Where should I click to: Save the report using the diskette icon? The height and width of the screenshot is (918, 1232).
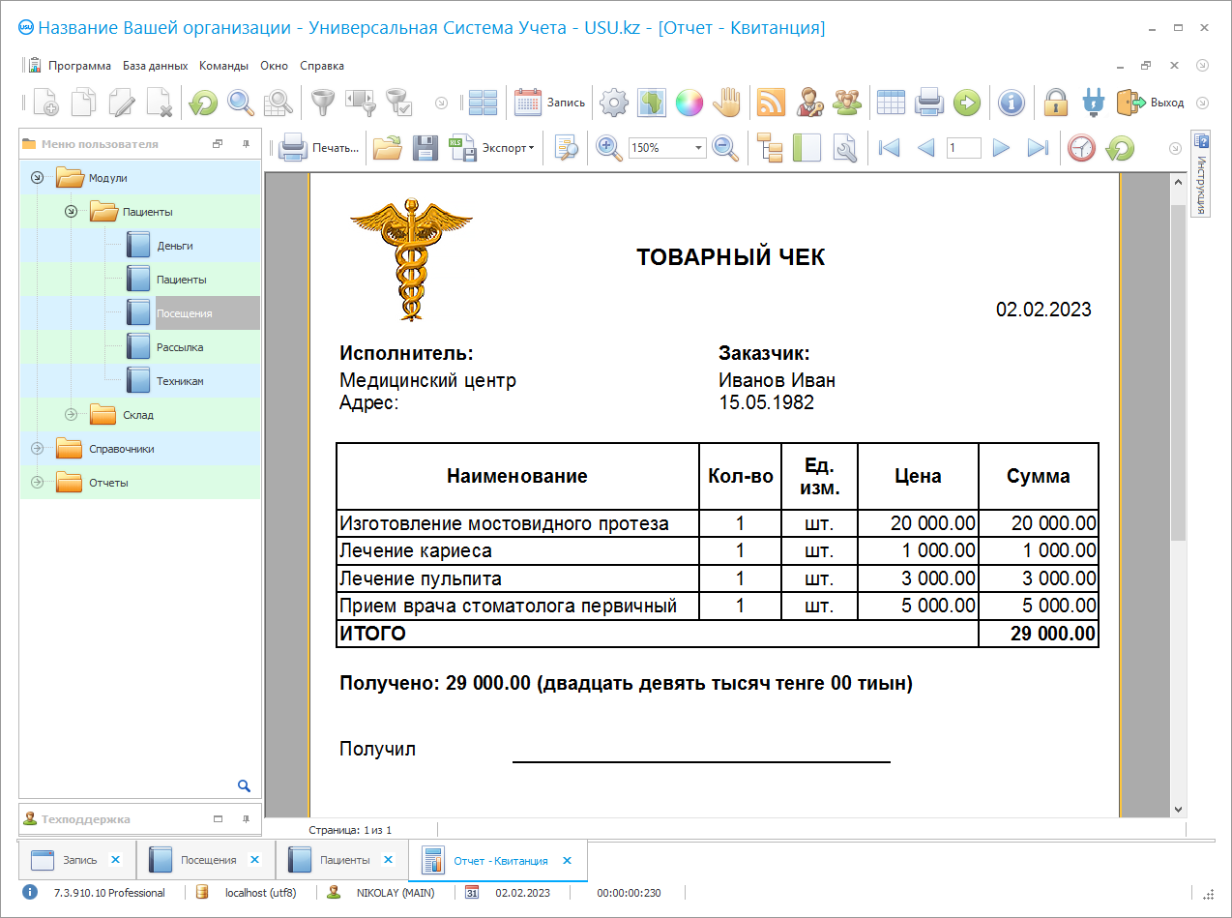(425, 148)
